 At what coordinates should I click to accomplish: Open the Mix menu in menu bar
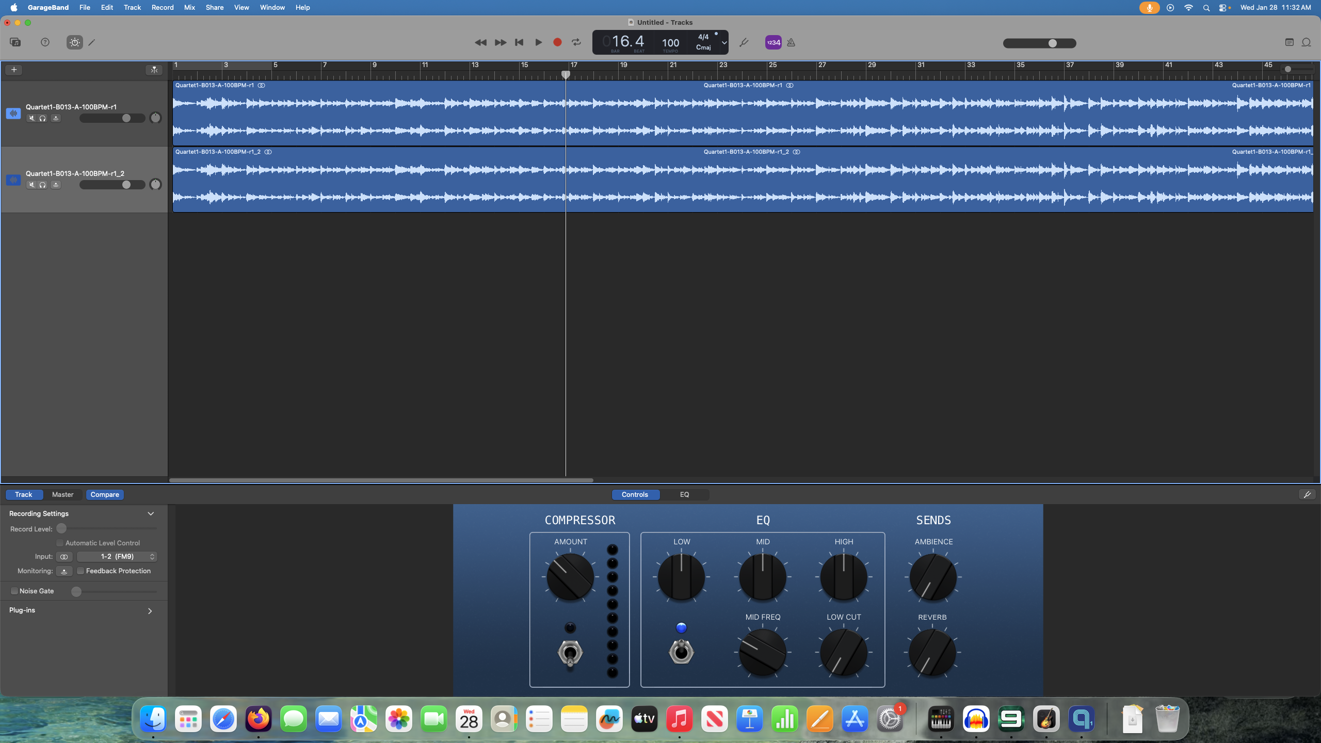(x=189, y=7)
